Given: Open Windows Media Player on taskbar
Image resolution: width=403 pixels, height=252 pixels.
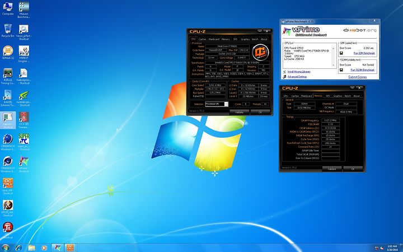Looking at the screenshot, I should click(44, 248).
